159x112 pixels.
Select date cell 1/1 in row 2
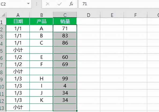coord(18,29)
